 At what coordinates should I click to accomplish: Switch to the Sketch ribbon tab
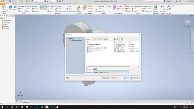point(15,4)
